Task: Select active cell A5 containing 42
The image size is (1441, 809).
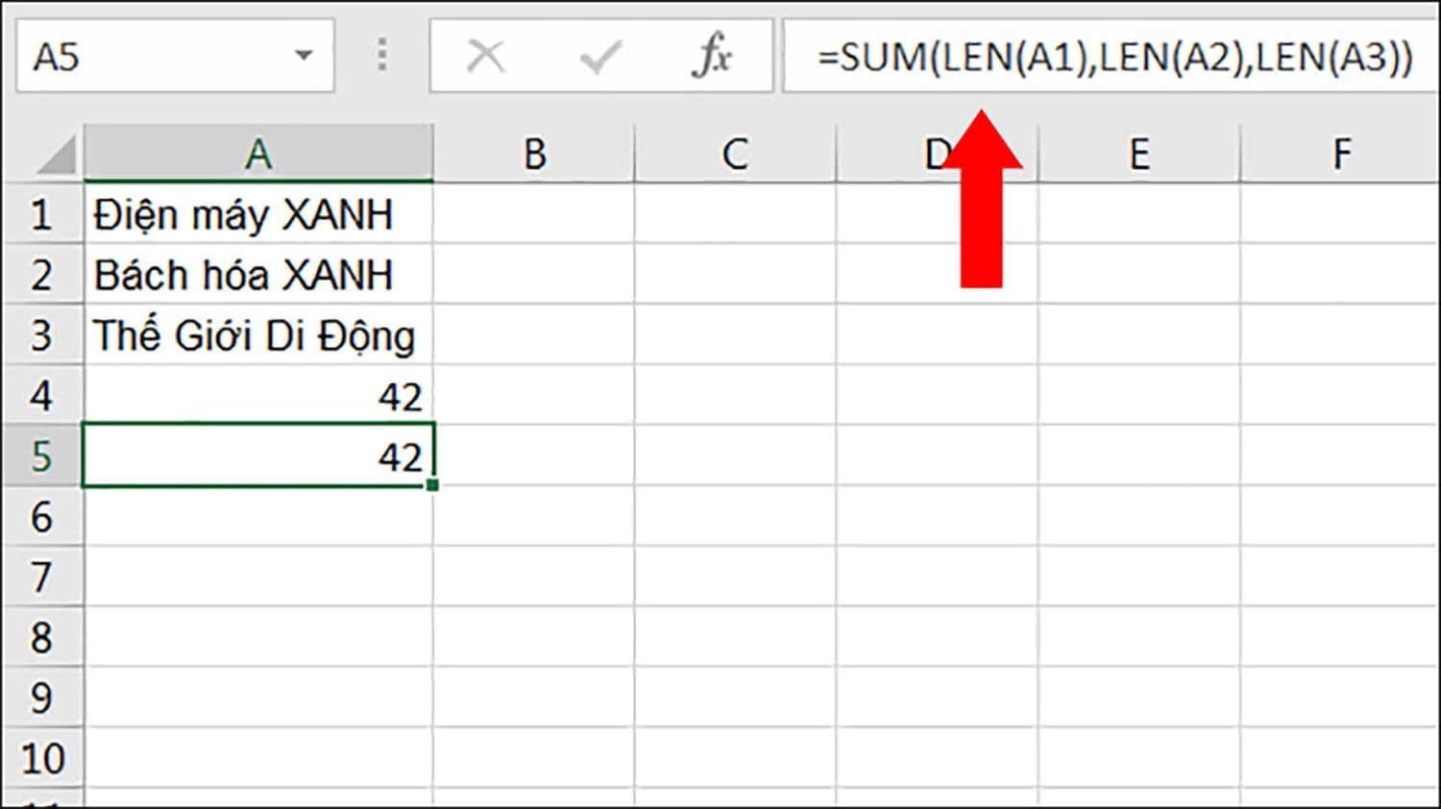Action: click(258, 454)
